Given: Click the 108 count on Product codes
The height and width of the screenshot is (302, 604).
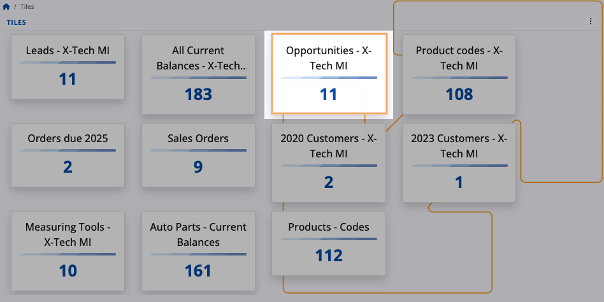Looking at the screenshot, I should (459, 95).
